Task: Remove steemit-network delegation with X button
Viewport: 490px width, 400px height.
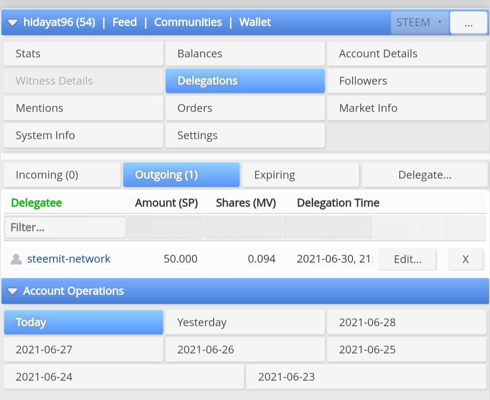Action: click(x=465, y=259)
